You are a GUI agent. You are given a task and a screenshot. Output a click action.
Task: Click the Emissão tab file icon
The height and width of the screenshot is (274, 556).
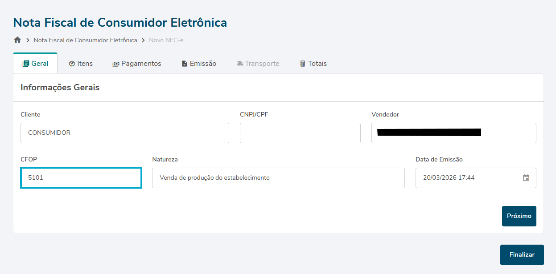[x=185, y=64]
